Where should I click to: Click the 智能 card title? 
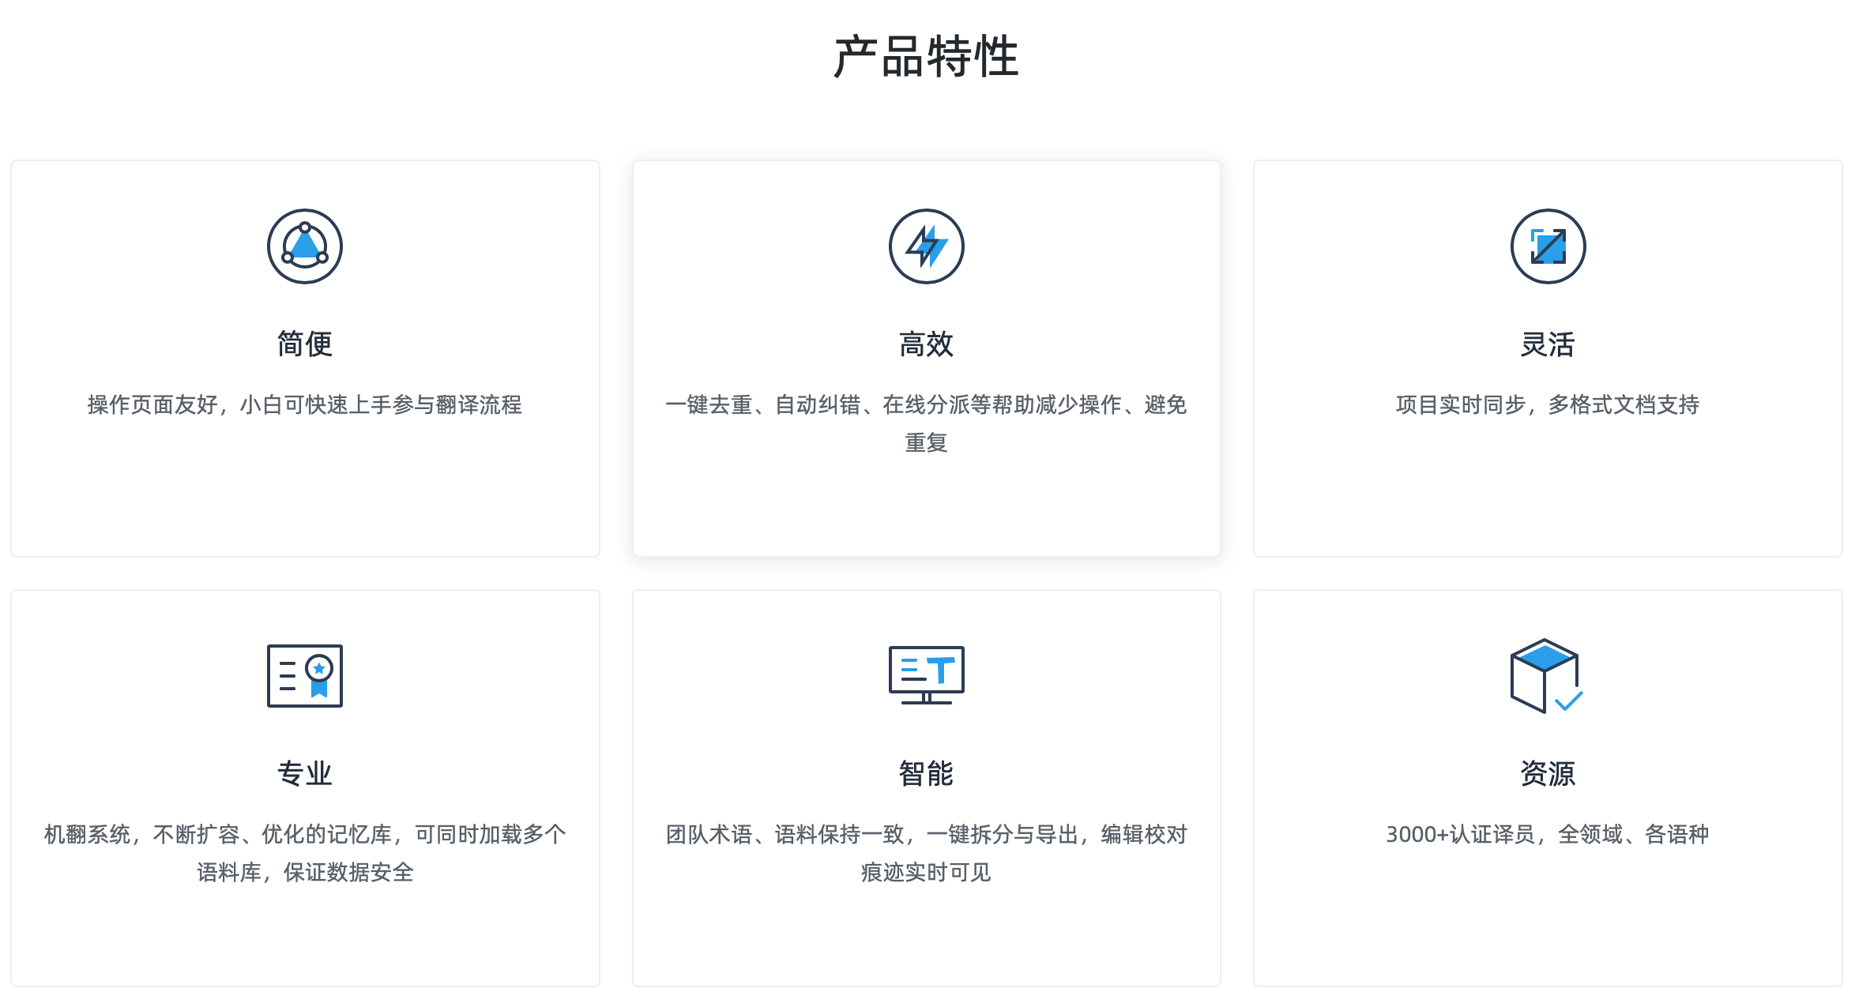(x=927, y=774)
